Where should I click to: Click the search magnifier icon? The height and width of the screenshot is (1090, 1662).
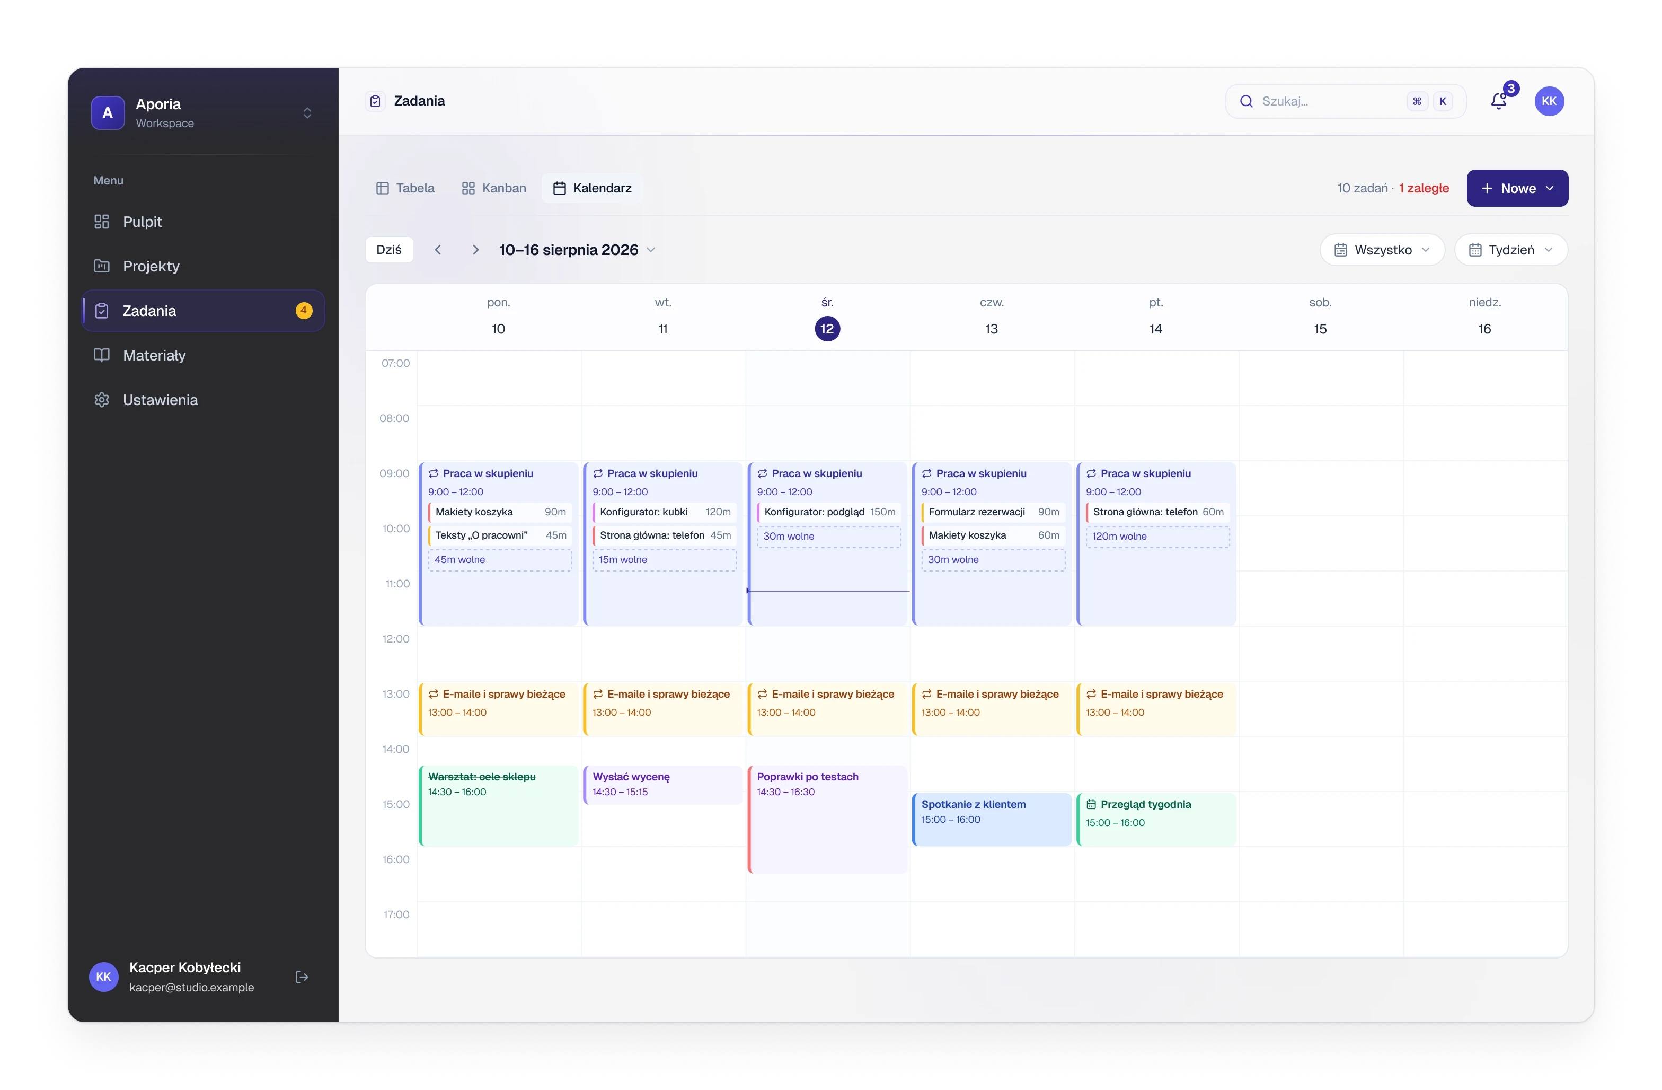tap(1246, 101)
